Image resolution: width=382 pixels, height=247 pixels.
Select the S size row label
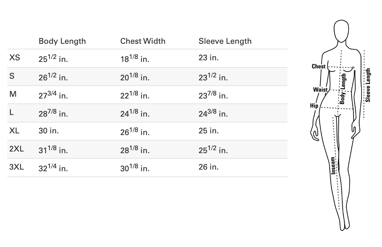[12, 76]
